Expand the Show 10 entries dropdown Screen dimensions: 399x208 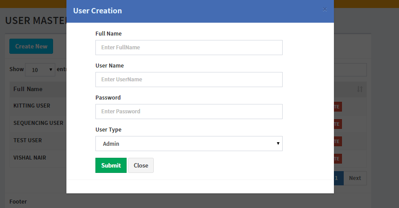point(40,69)
